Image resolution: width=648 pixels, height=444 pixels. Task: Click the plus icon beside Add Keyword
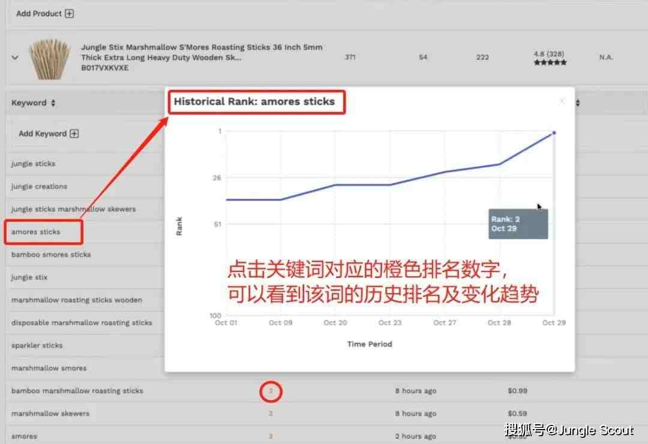point(74,134)
